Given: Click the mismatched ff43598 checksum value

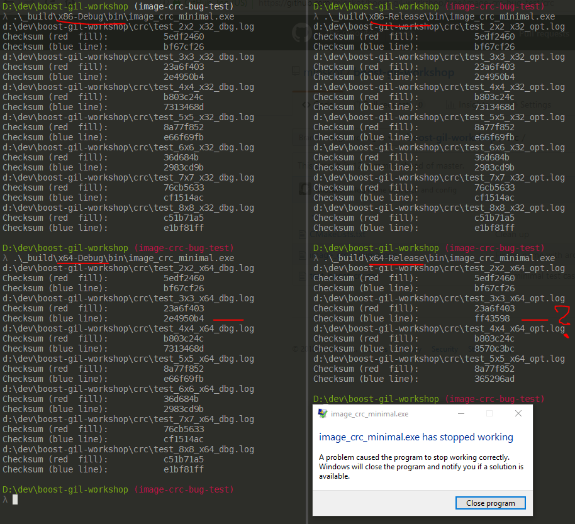Looking at the screenshot, I should click(x=491, y=318).
